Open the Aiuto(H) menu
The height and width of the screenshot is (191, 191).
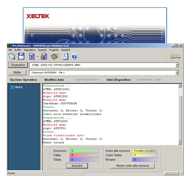pos(66,50)
